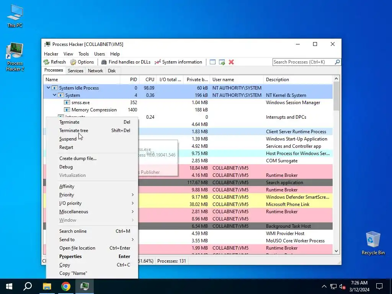Select the Process Hacker 2 desktop shortcut
The height and width of the screenshot is (294, 392).
[15, 57]
